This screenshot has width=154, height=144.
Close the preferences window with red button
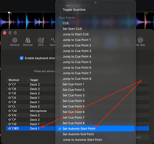tap(5, 33)
